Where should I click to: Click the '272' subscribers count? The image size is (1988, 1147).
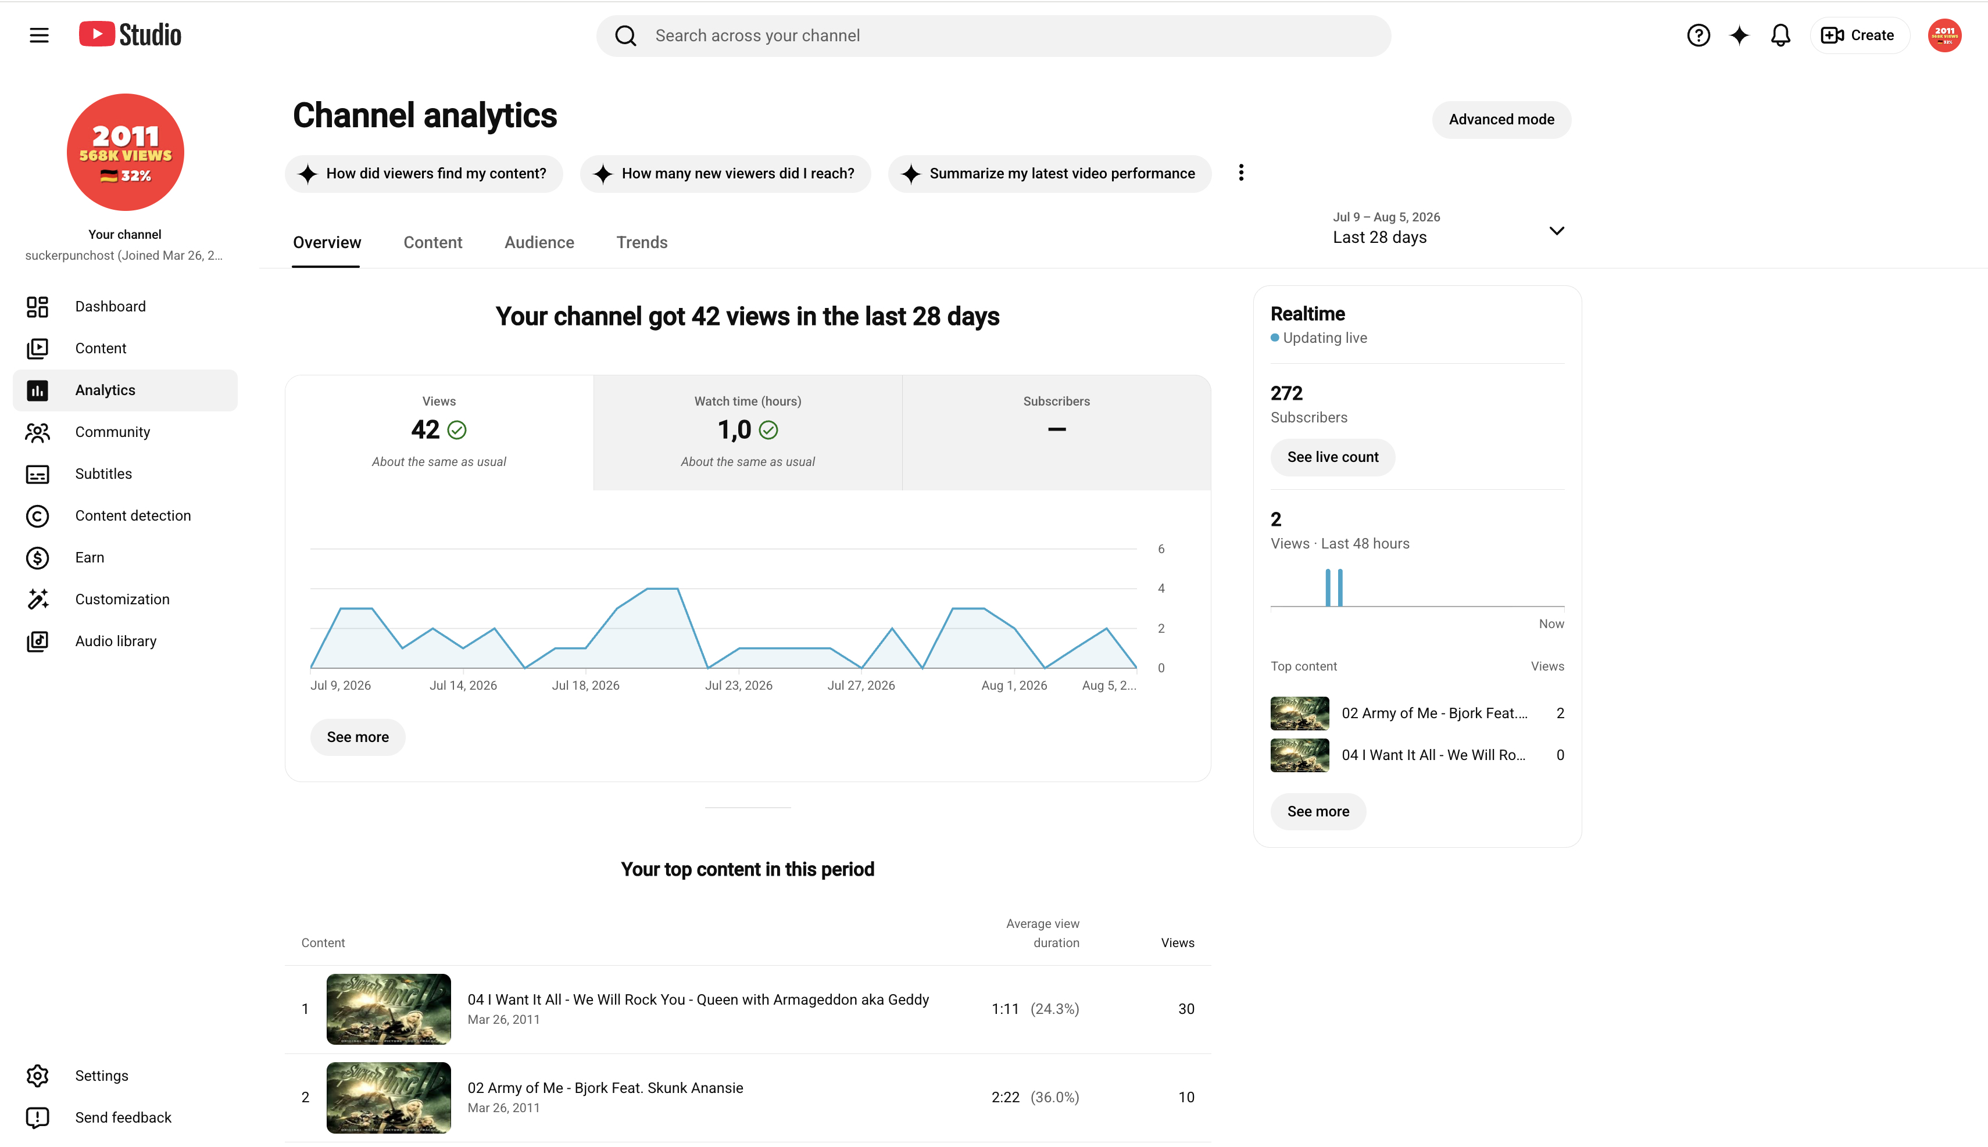point(1286,393)
